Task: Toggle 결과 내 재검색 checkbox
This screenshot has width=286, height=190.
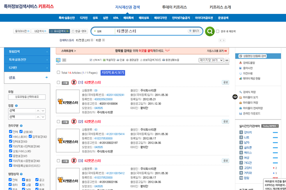Action: coord(218,31)
